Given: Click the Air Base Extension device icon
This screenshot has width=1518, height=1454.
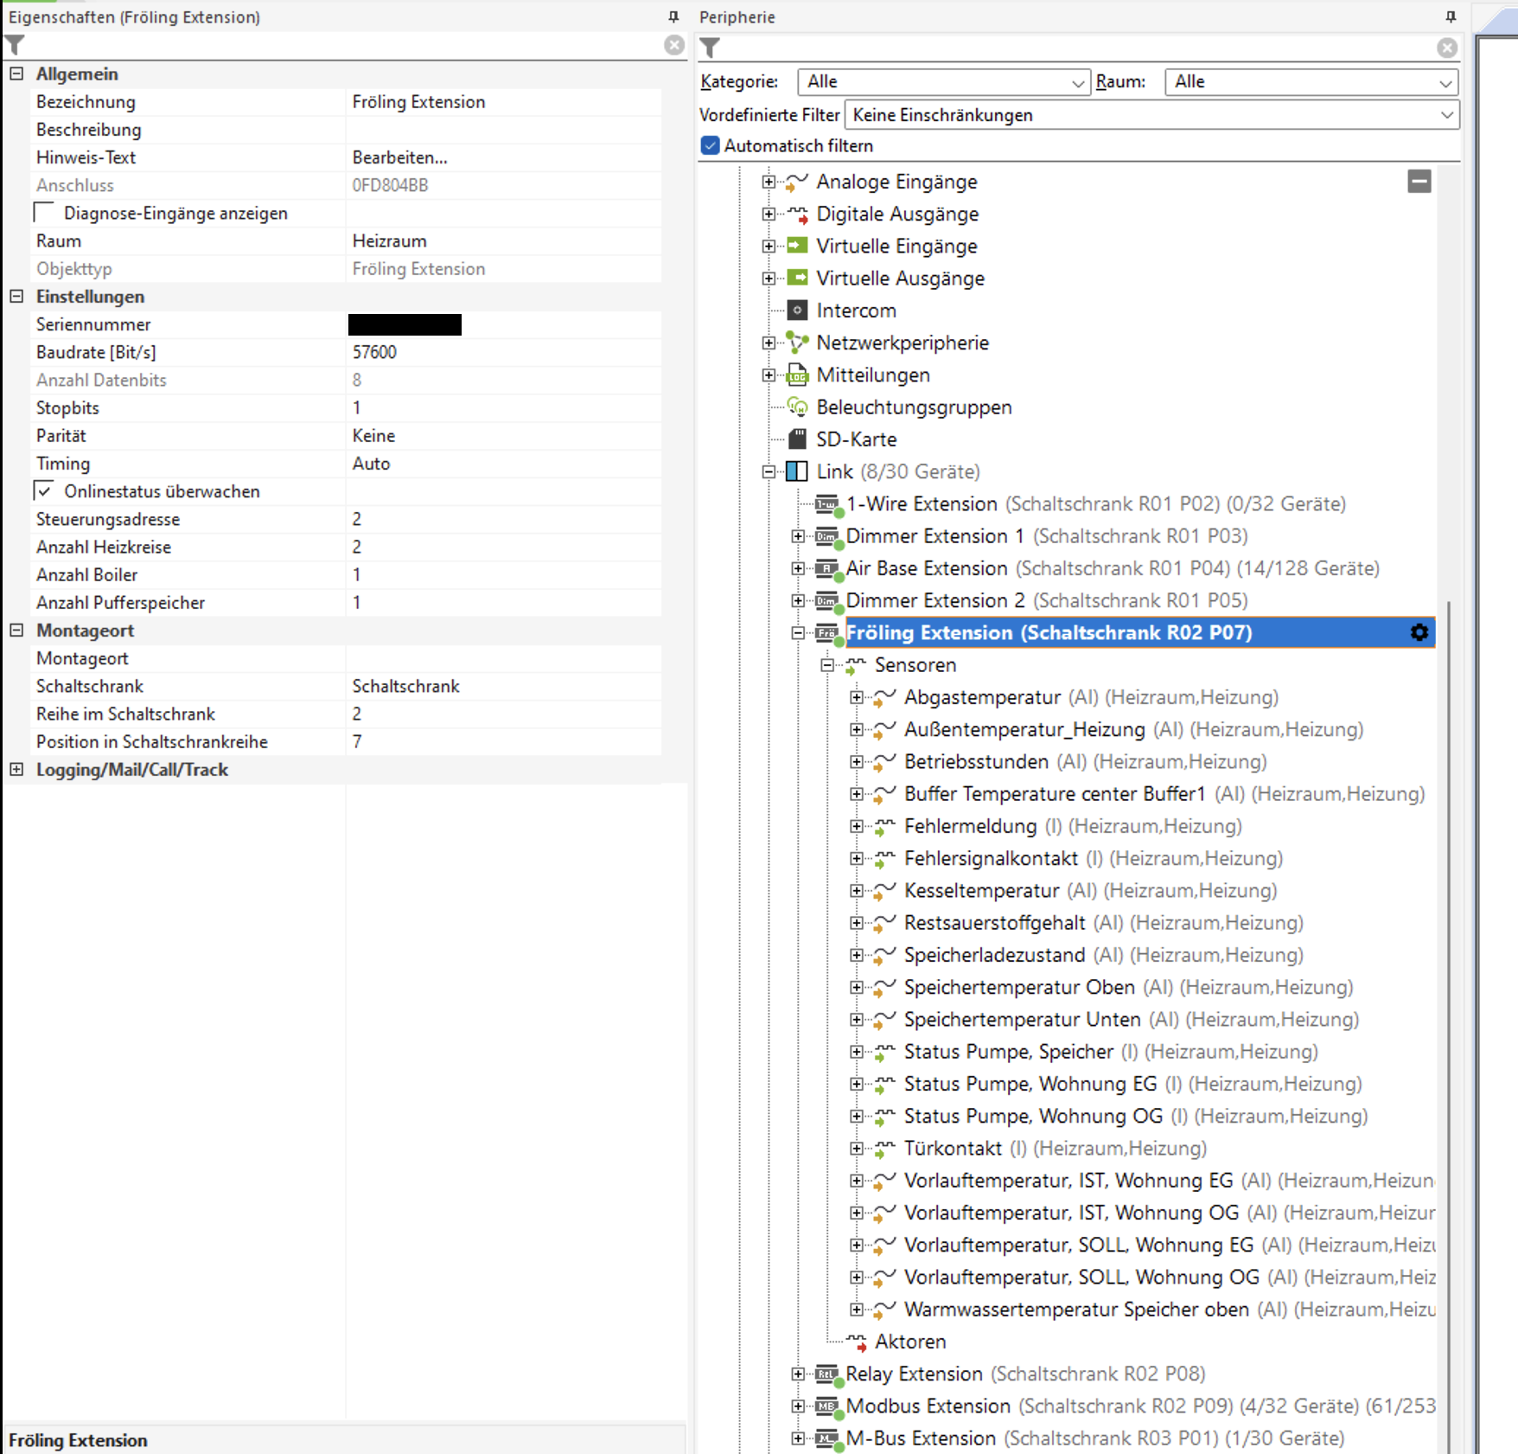Looking at the screenshot, I should pos(827,569).
